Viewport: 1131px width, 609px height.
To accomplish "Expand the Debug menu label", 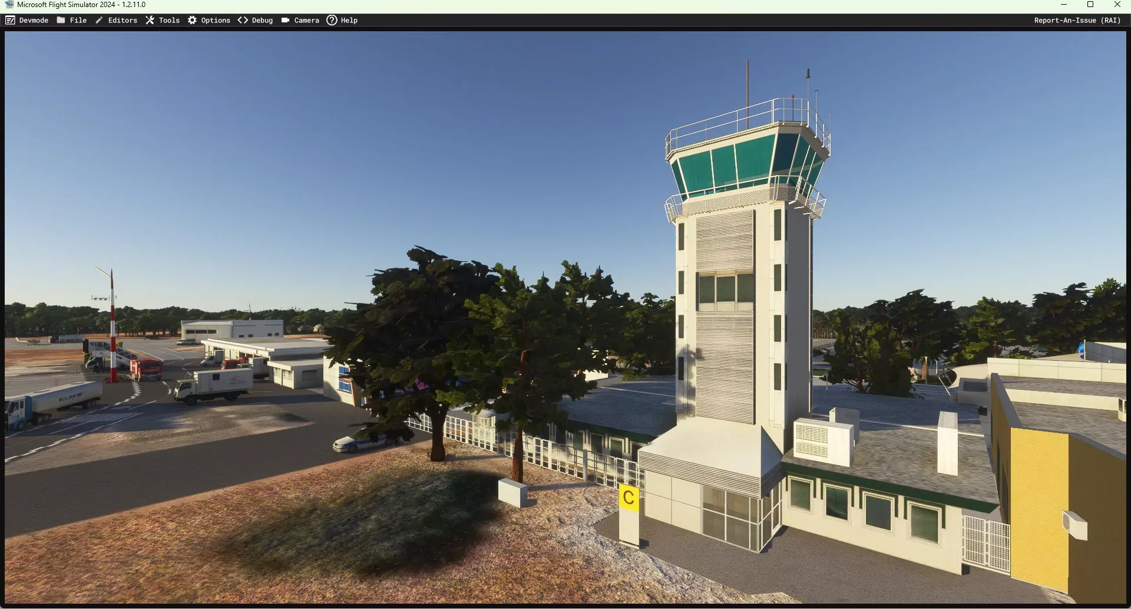I will 262,20.
